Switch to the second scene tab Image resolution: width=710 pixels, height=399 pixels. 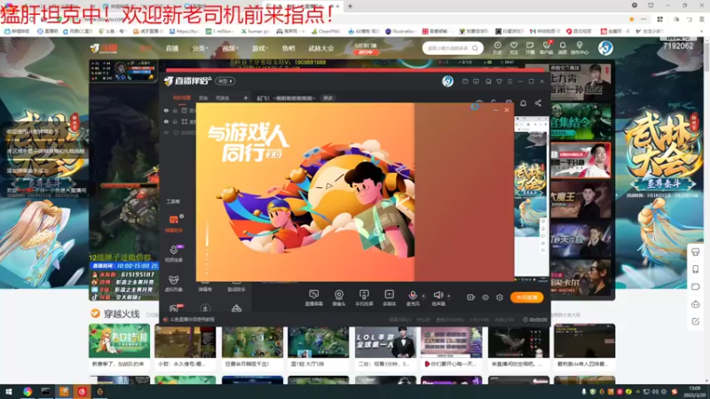pos(203,98)
